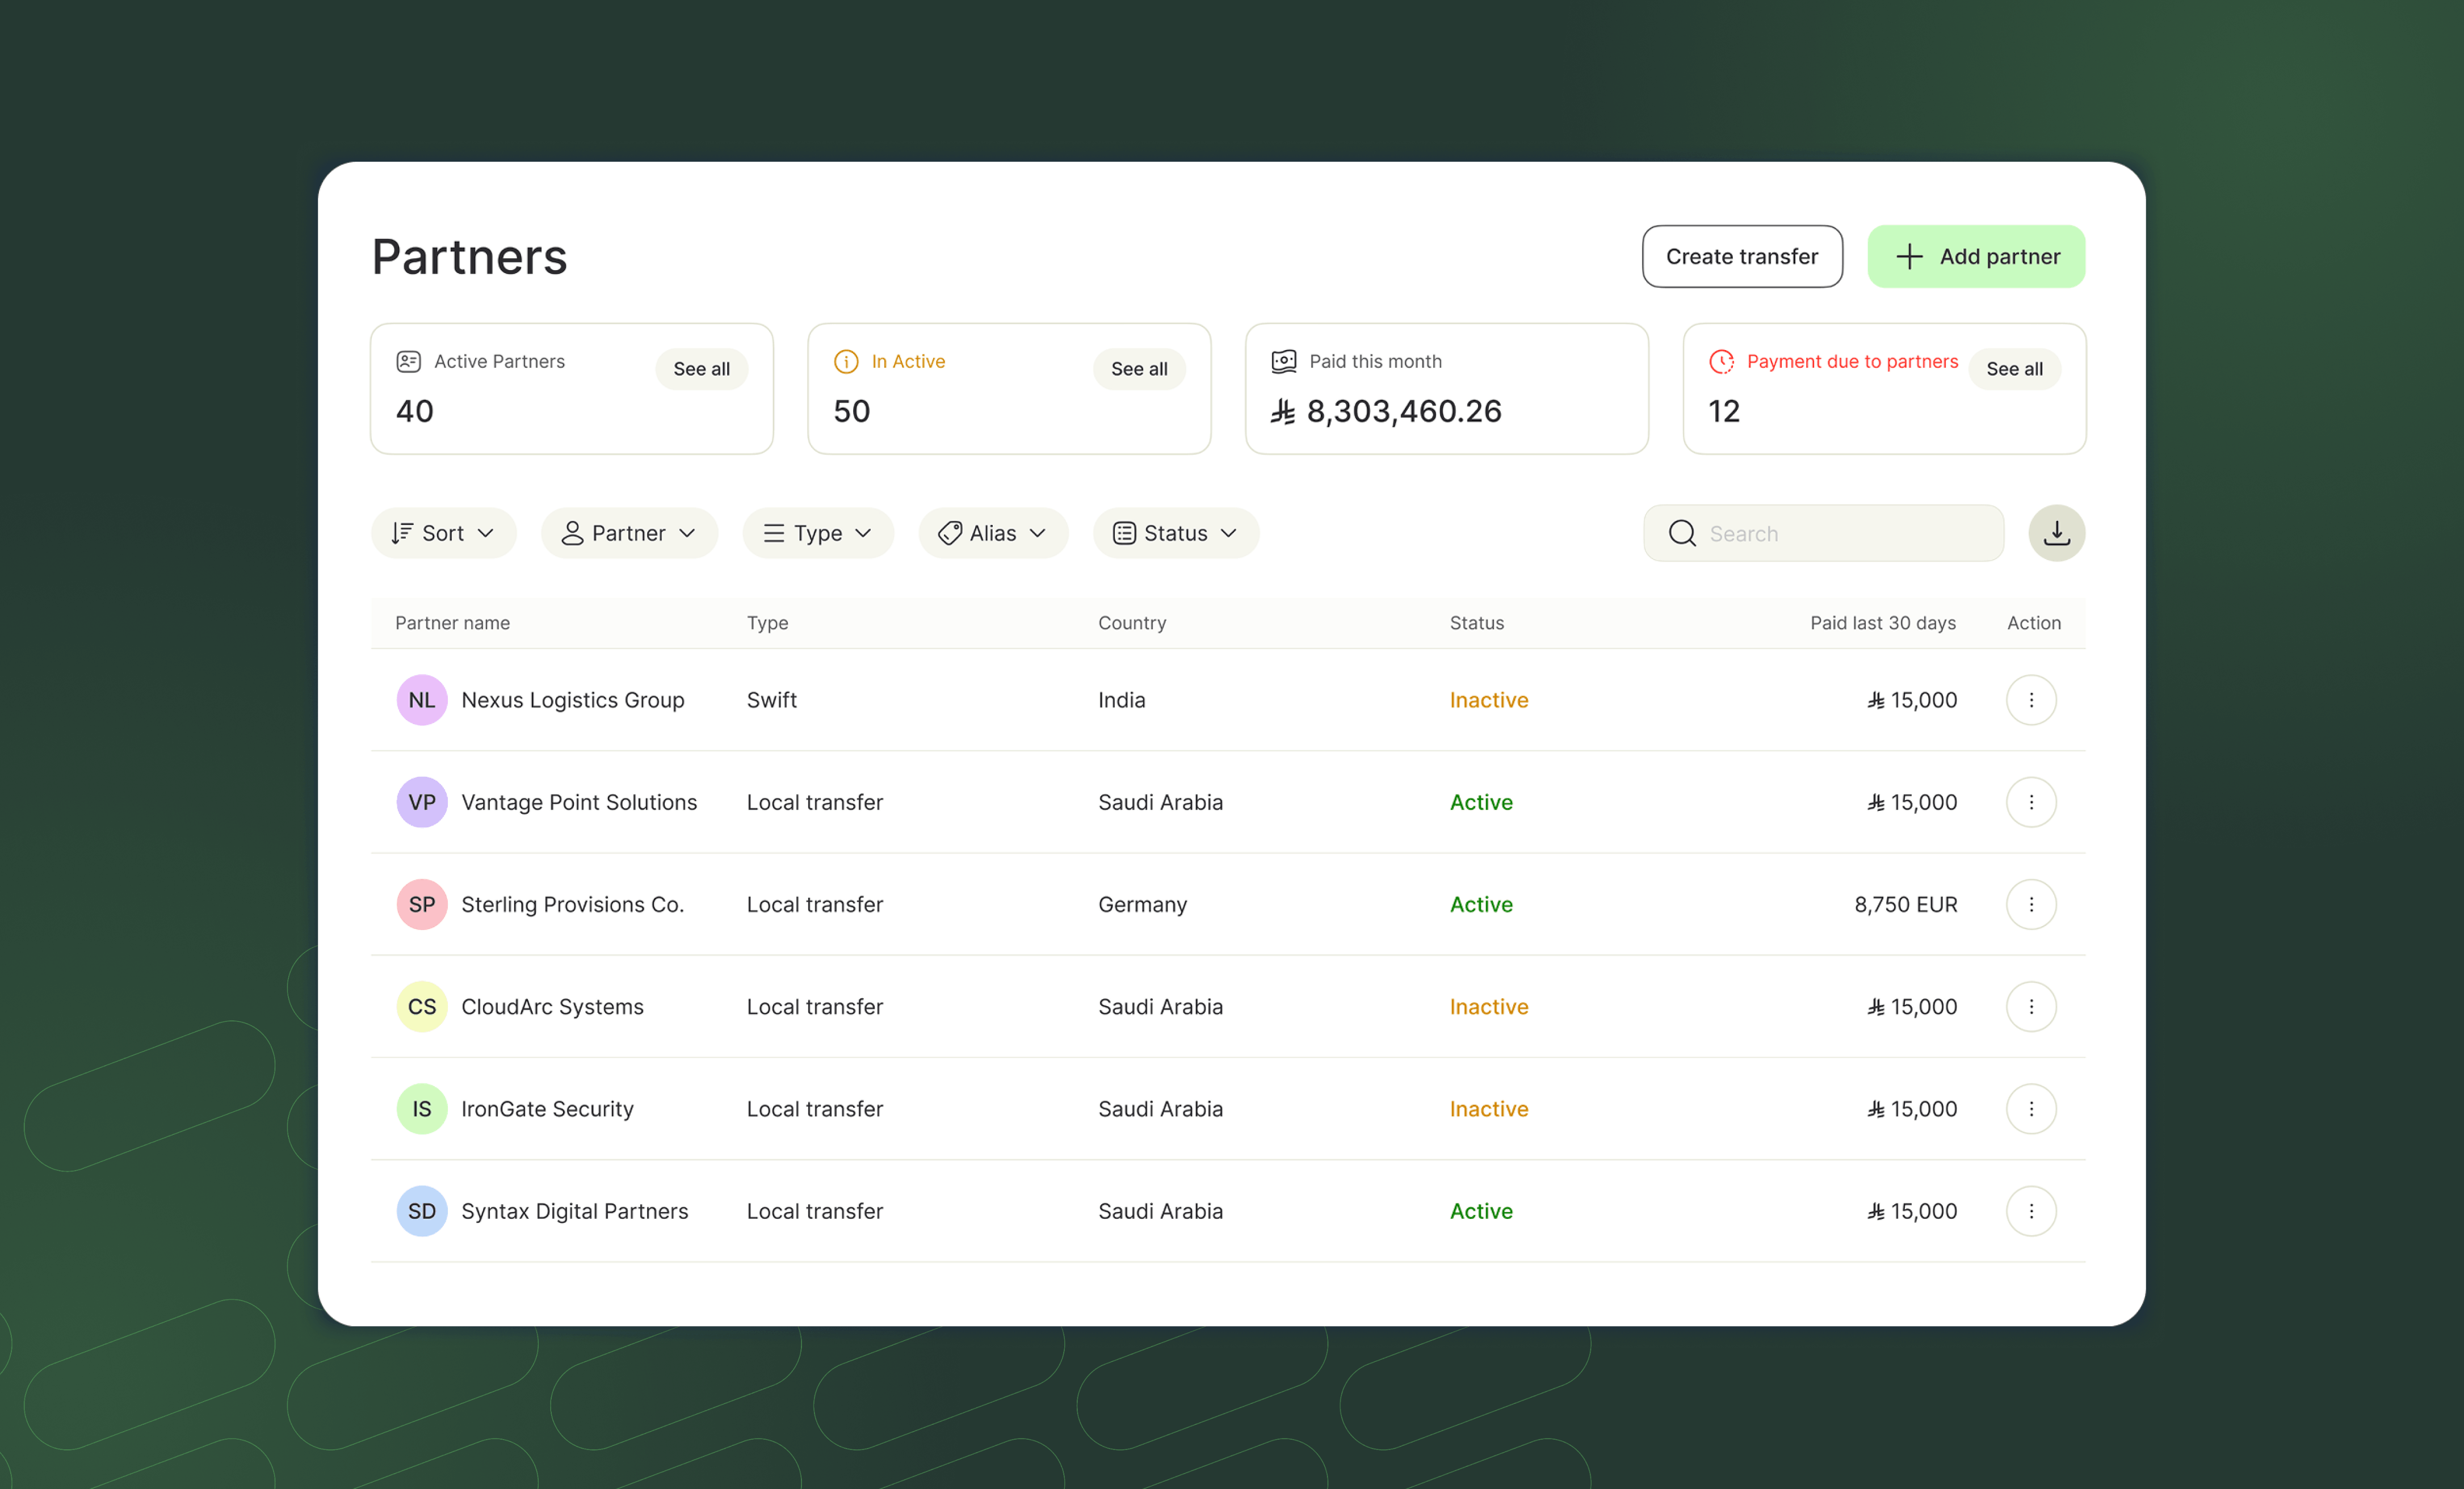Click the In Active info icon

(x=846, y=361)
